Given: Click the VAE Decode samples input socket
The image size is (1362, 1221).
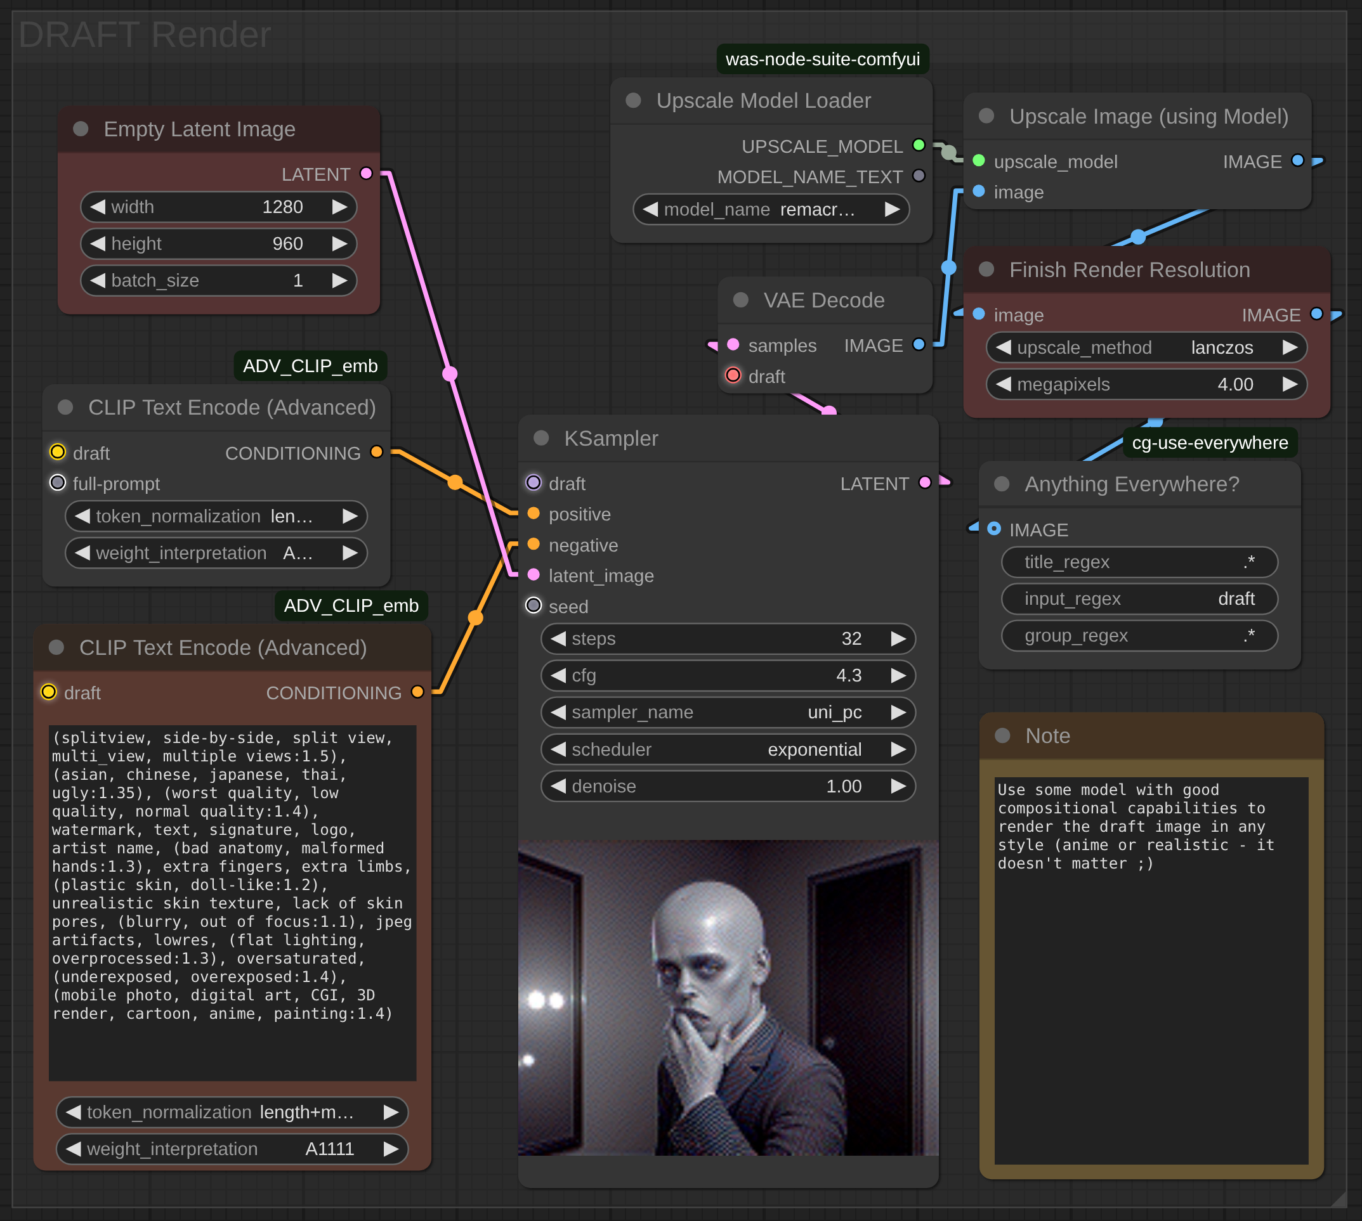Looking at the screenshot, I should tap(733, 345).
